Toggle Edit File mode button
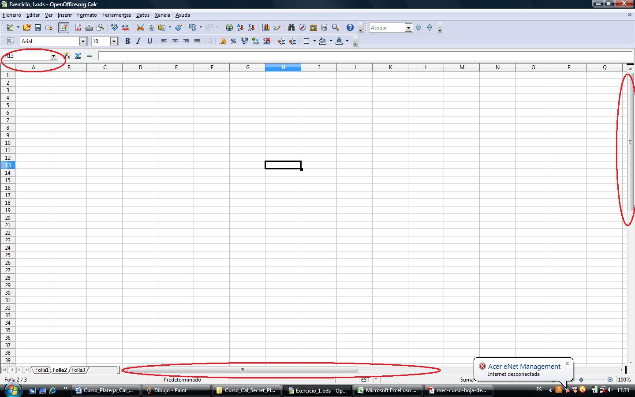The height and width of the screenshot is (397, 635). point(63,27)
